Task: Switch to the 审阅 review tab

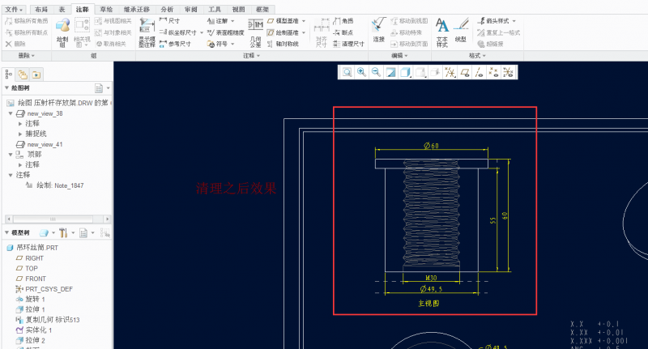Action: click(x=191, y=9)
